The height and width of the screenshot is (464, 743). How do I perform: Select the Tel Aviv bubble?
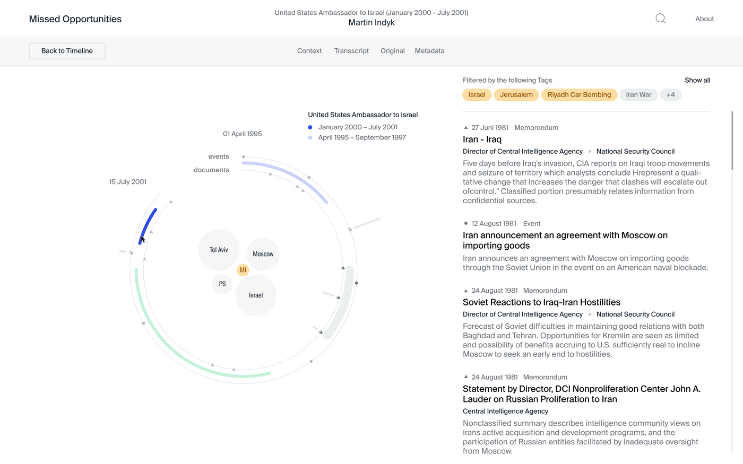pyautogui.click(x=219, y=250)
